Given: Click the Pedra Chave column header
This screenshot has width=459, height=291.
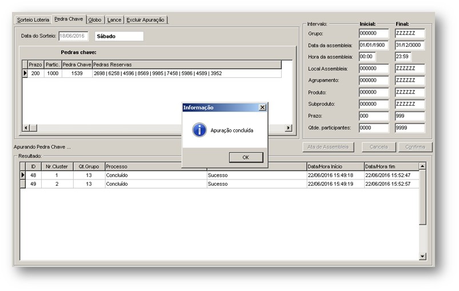Looking at the screenshot, I should tap(77, 65).
